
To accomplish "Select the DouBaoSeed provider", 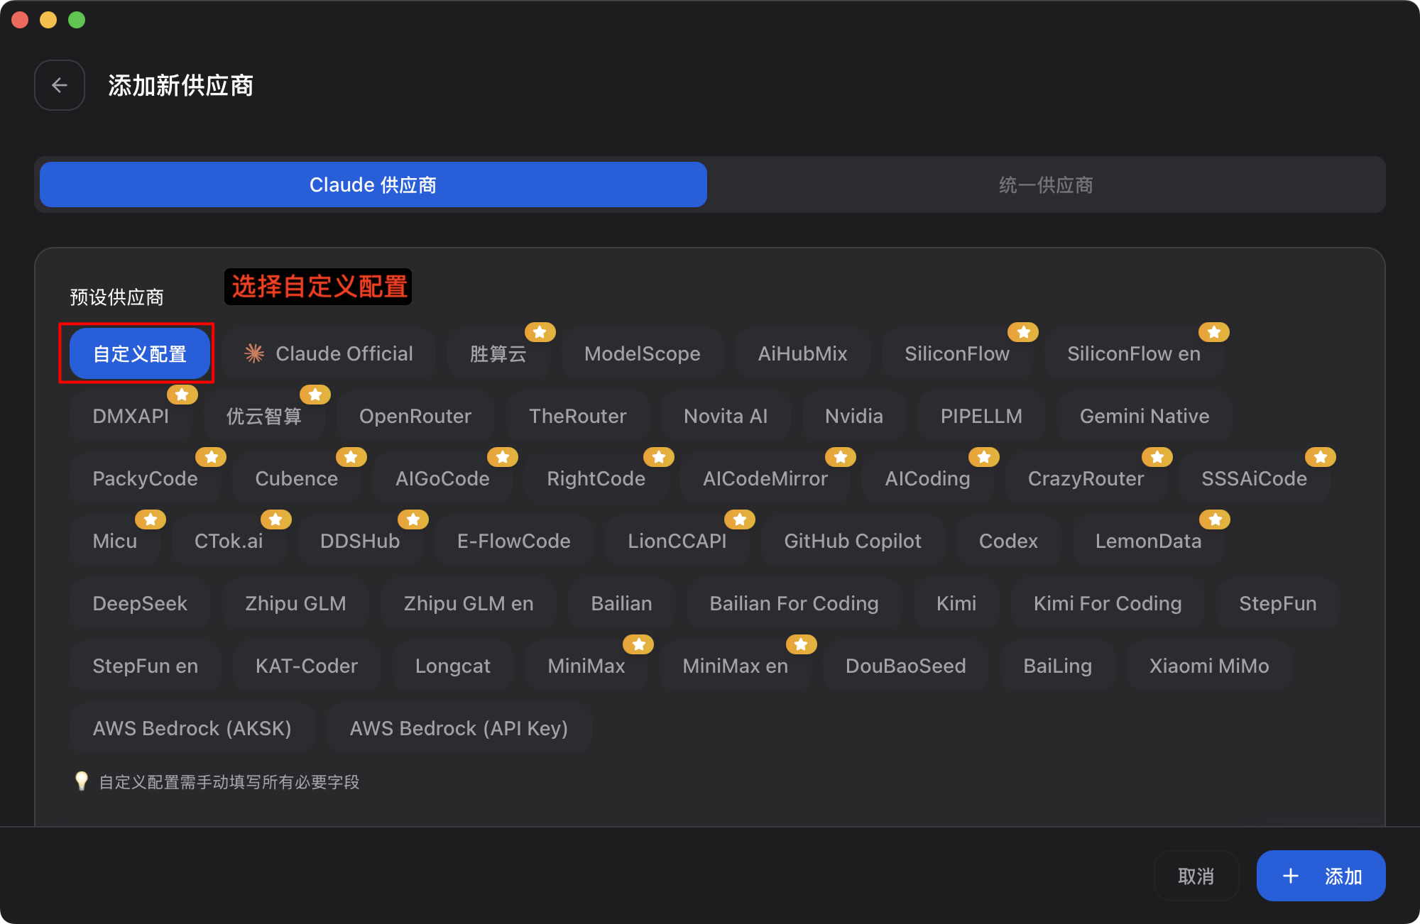I will point(906,666).
